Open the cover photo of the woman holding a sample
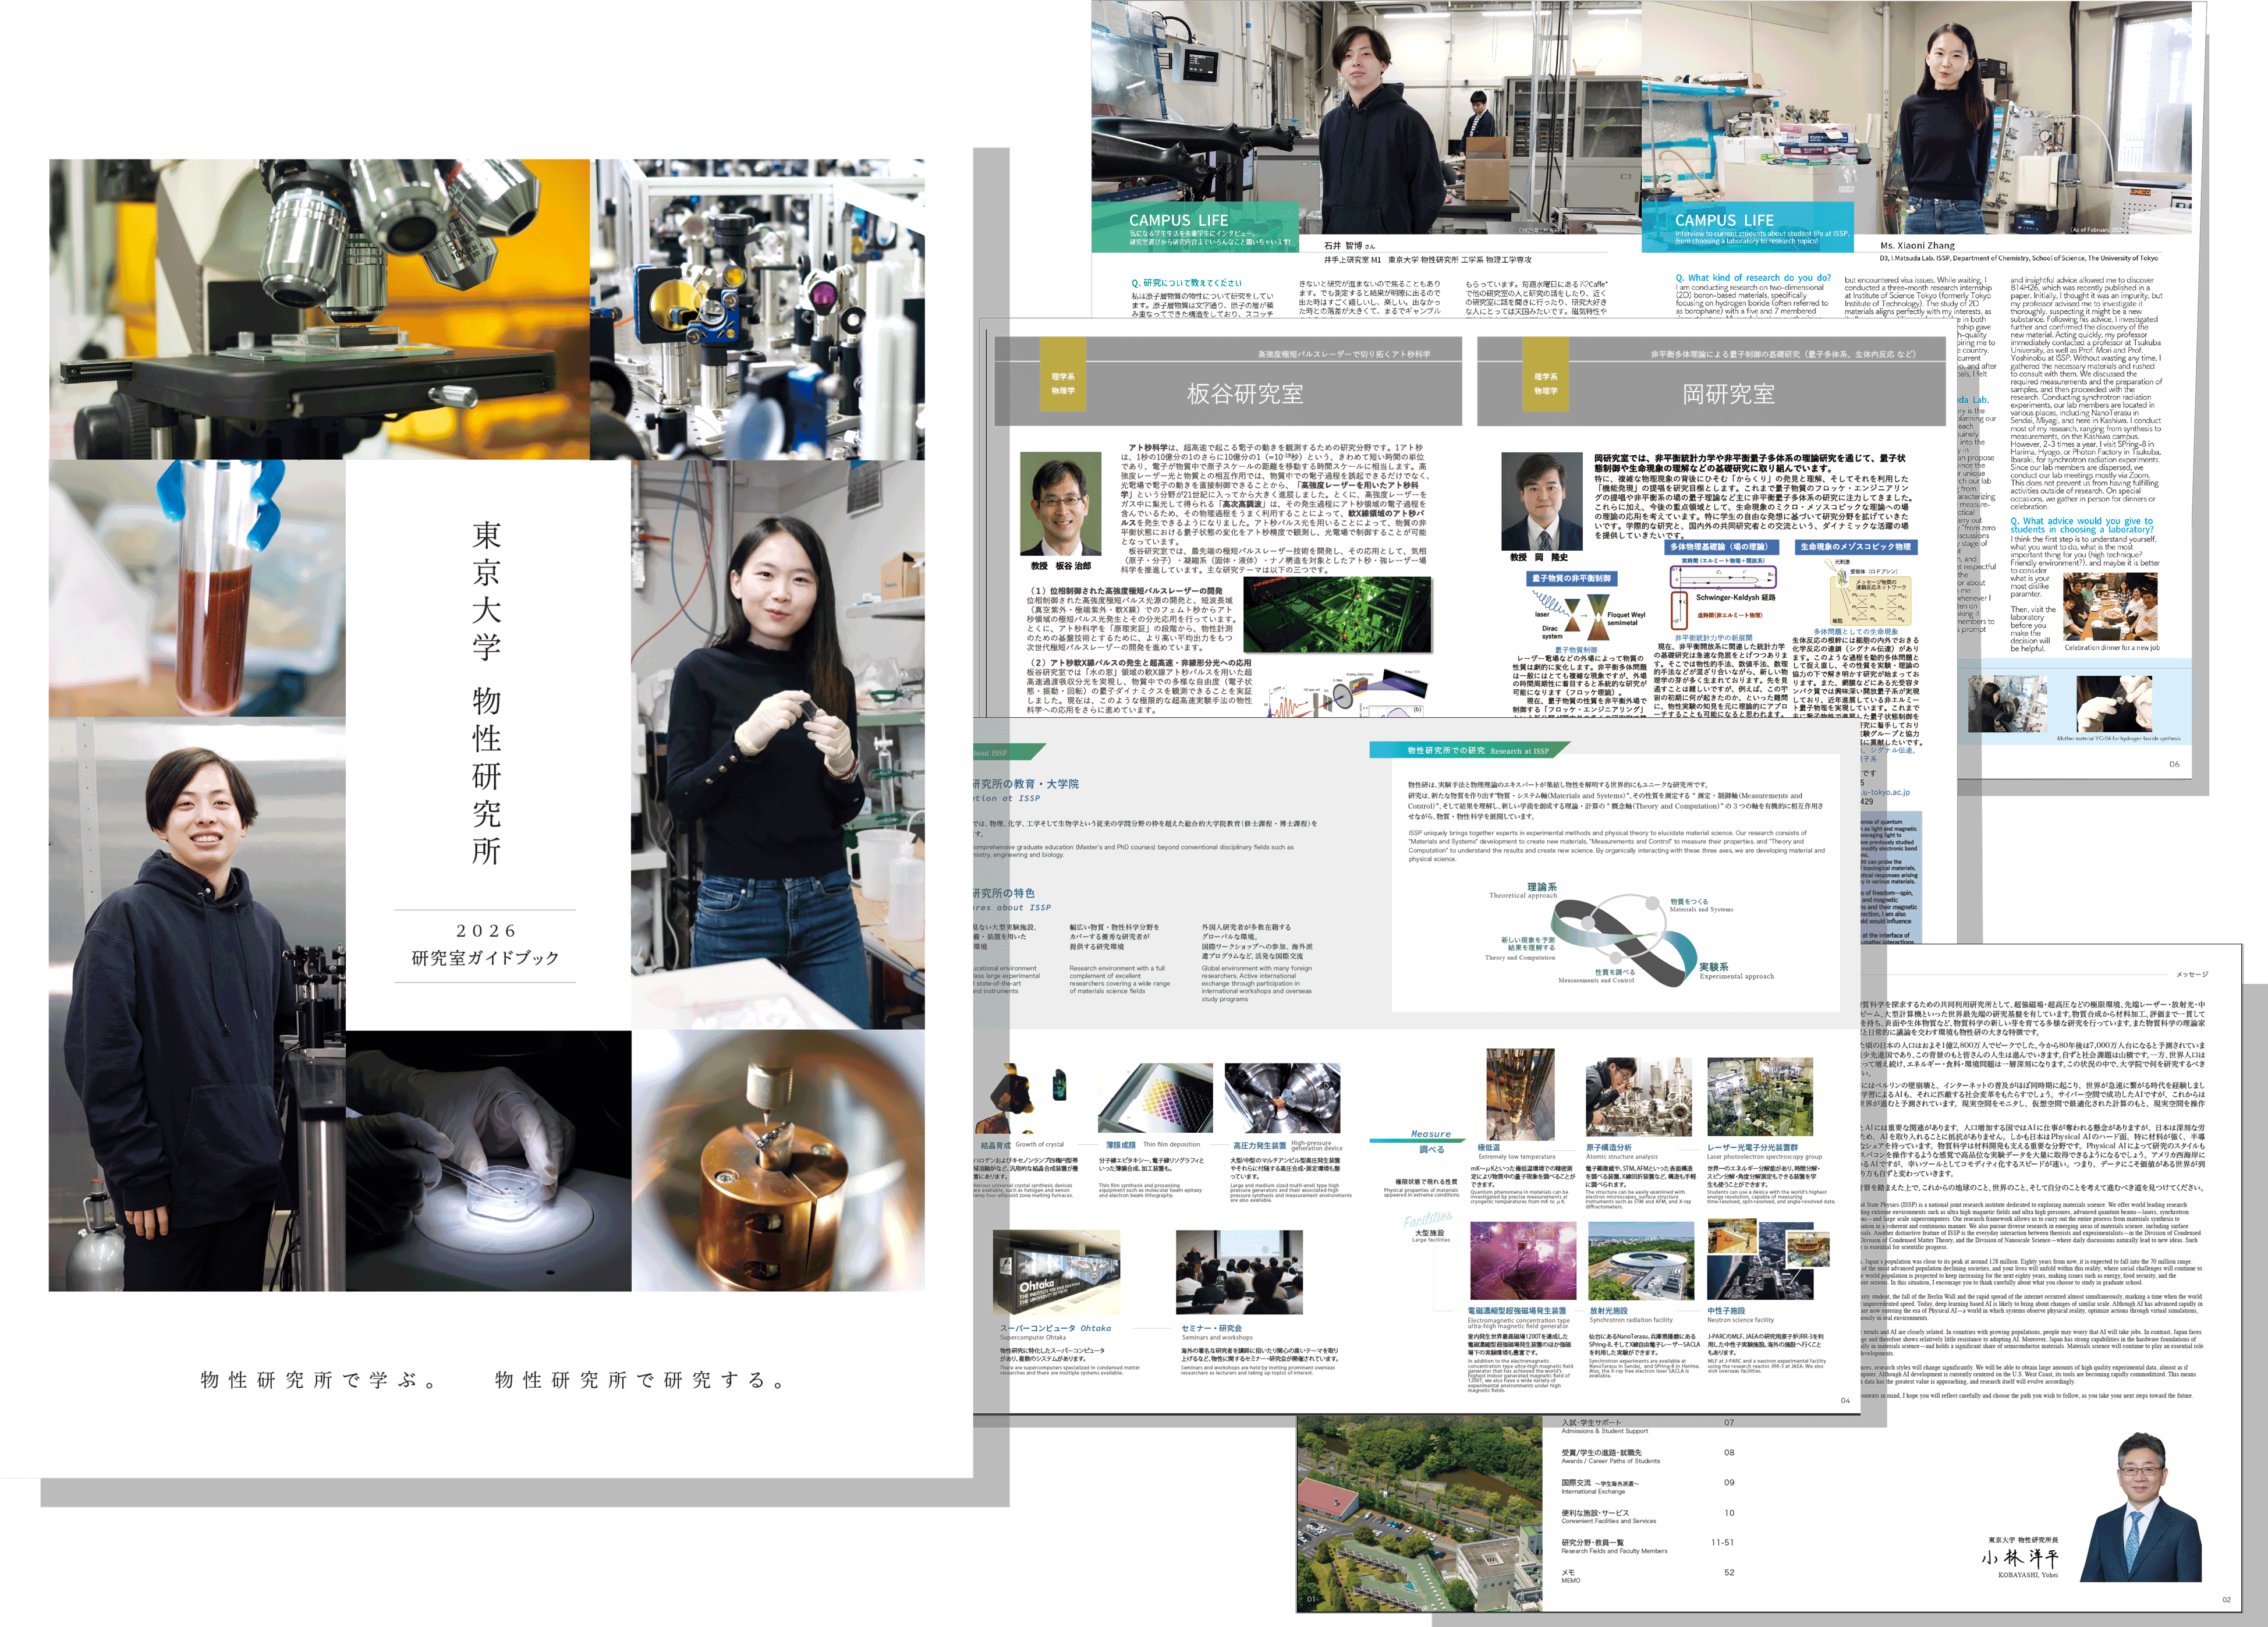This screenshot has height=1627, width=2268. [777, 744]
